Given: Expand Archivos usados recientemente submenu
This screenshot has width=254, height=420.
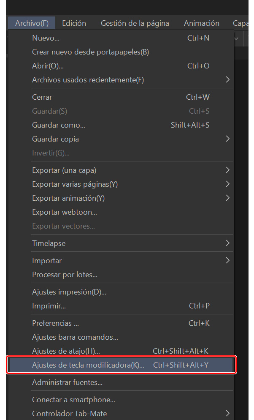Looking at the screenshot, I should [x=88, y=80].
